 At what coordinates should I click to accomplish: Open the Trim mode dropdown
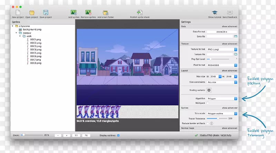pyautogui.click(x=222, y=113)
